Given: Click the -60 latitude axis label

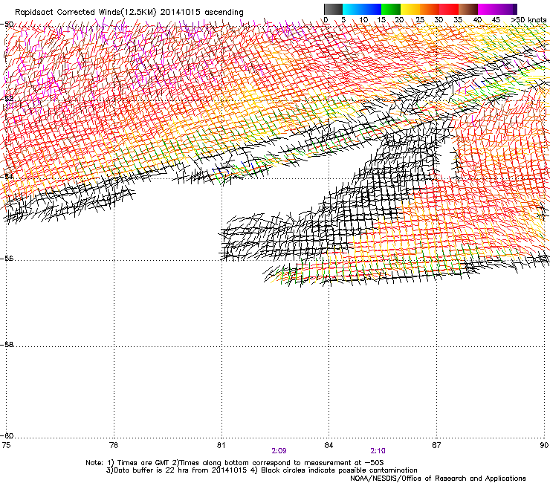Looking at the screenshot, I should point(7,436).
